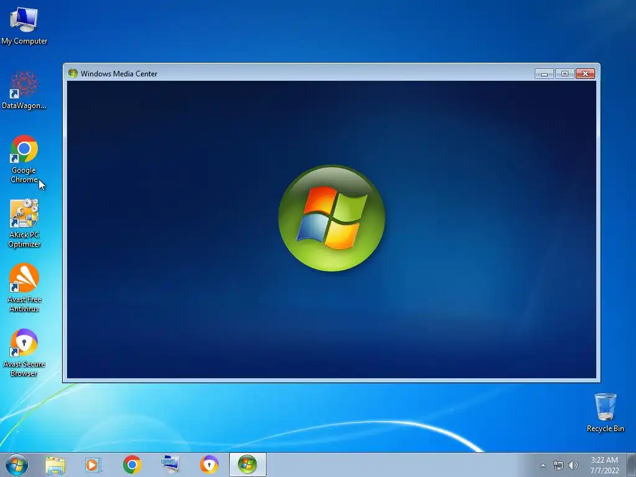Show hidden system tray icons

[x=543, y=465]
